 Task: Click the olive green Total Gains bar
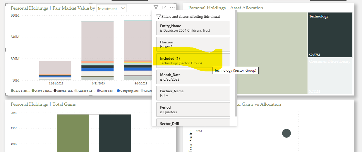pos(73,133)
